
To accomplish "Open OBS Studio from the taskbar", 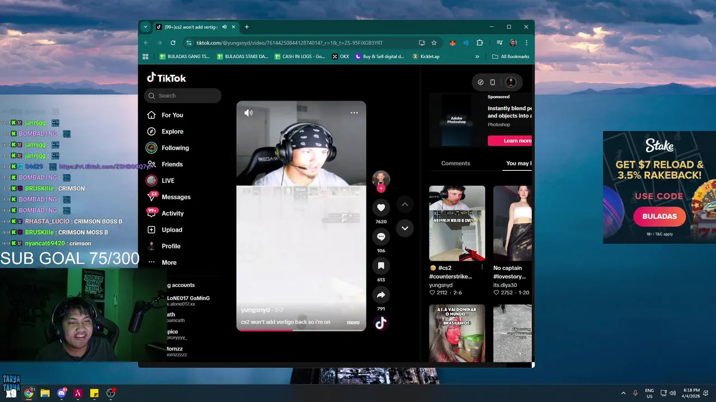I will tap(111, 393).
